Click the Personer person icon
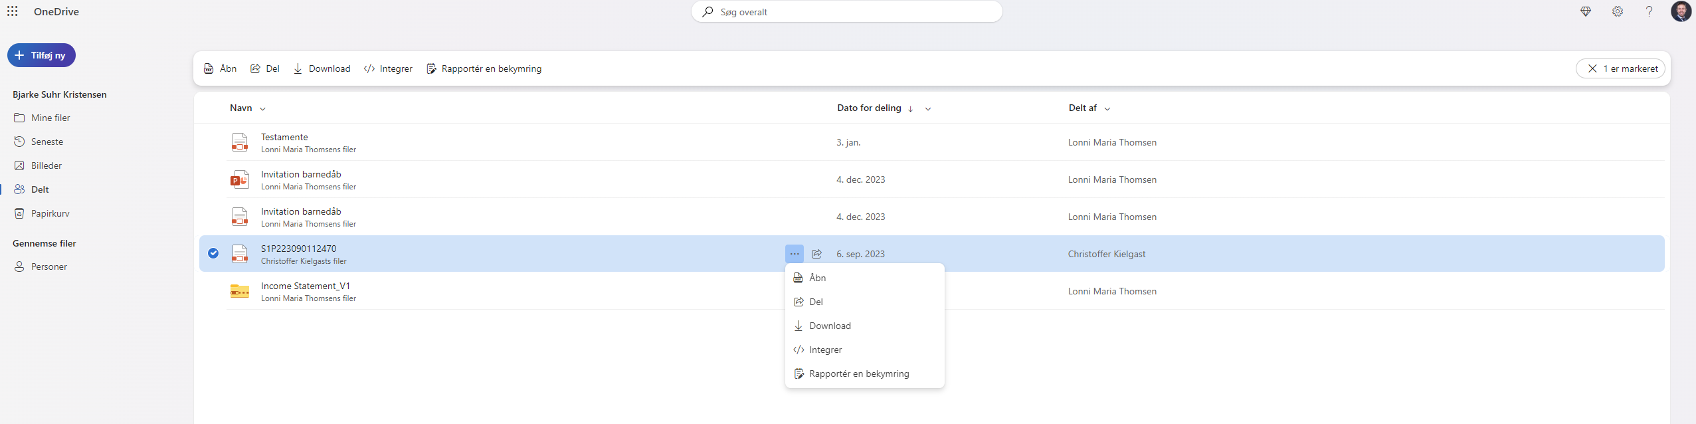Image resolution: width=1696 pixels, height=424 pixels. coord(19,266)
